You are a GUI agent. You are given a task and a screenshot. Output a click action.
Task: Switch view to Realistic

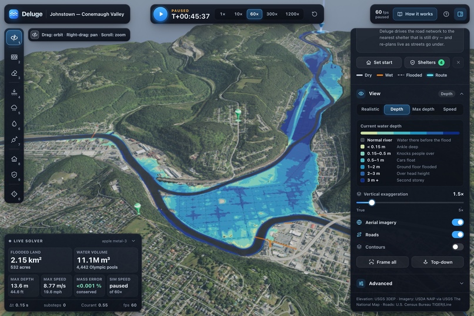tap(370, 109)
